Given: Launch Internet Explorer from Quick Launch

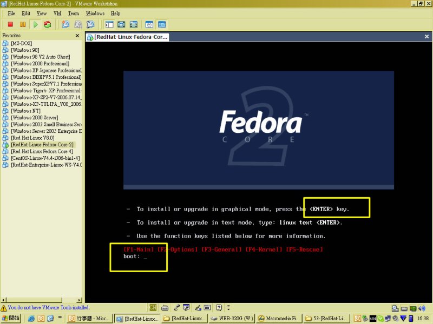Looking at the screenshot, I should click(x=31, y=319).
